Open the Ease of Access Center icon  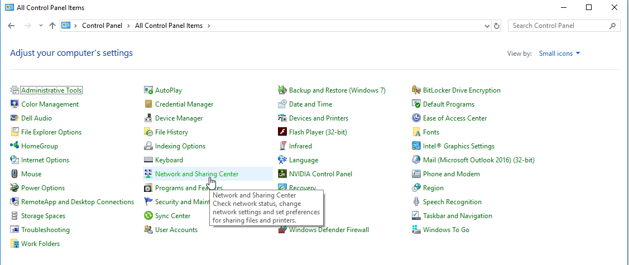(416, 118)
